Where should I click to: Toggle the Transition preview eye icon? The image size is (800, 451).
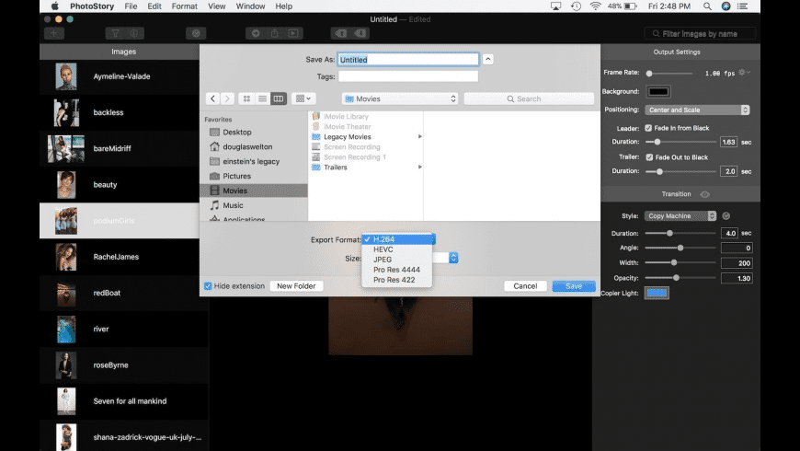(705, 194)
